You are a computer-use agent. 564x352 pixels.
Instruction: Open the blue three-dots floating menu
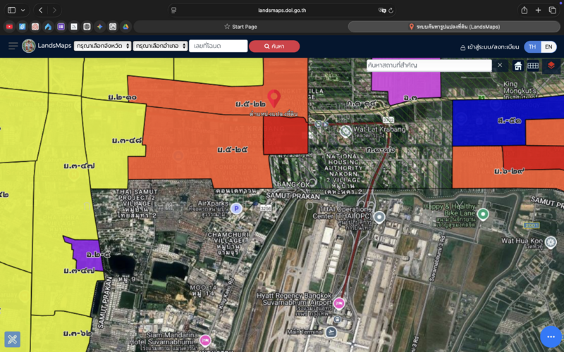(551, 337)
